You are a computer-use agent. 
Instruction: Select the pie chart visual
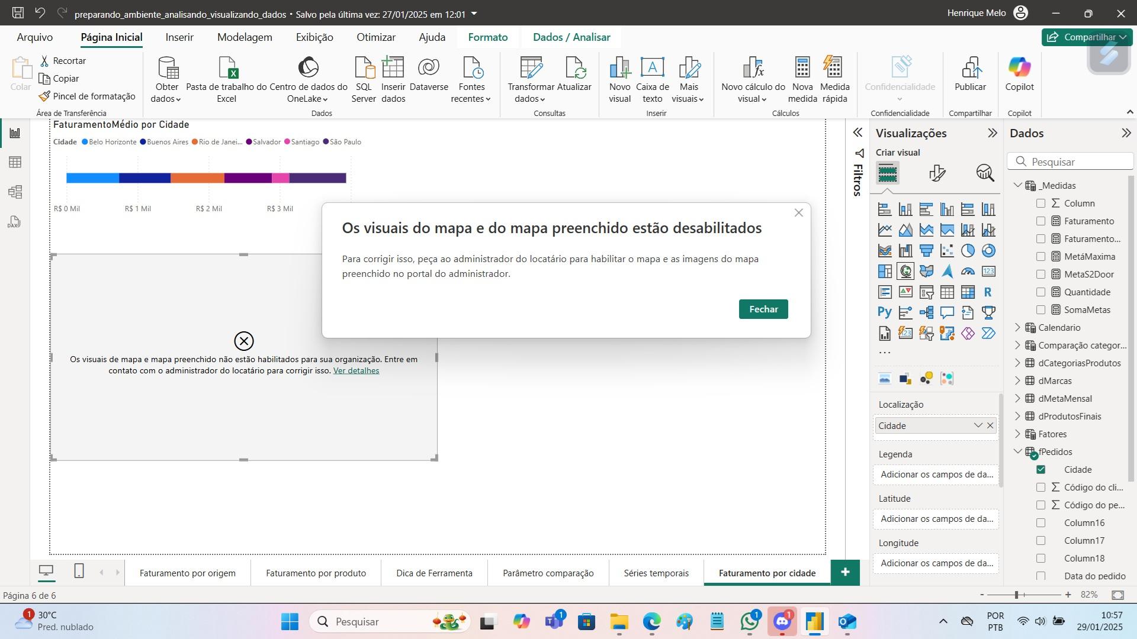(x=968, y=251)
